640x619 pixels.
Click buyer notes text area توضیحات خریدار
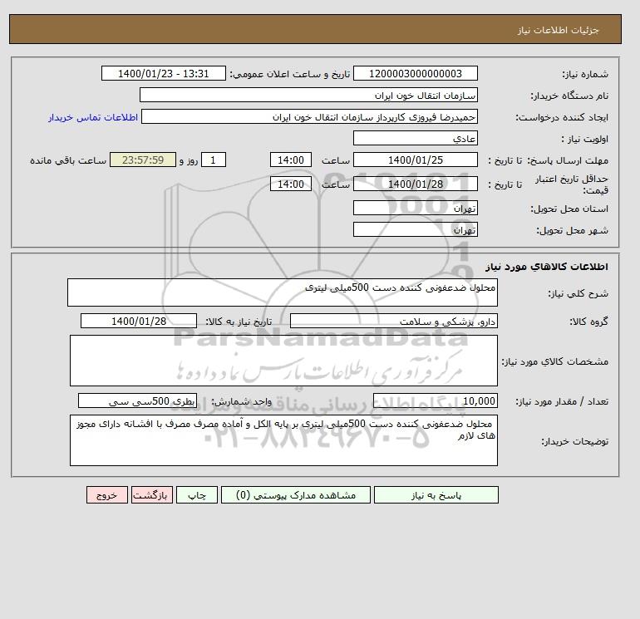pyautogui.click(x=283, y=440)
